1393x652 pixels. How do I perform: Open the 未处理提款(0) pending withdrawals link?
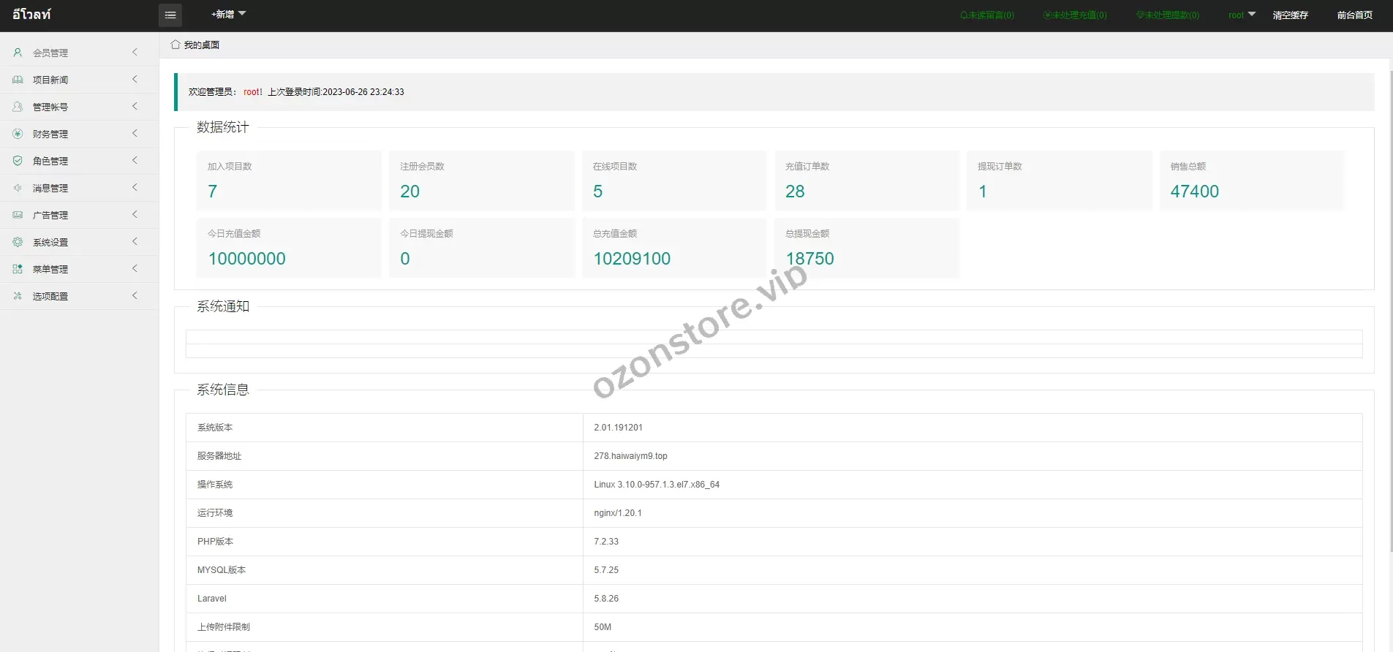pyautogui.click(x=1168, y=15)
